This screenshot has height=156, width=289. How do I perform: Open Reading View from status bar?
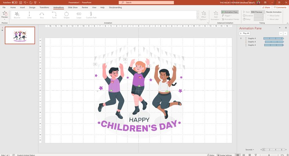249,155
